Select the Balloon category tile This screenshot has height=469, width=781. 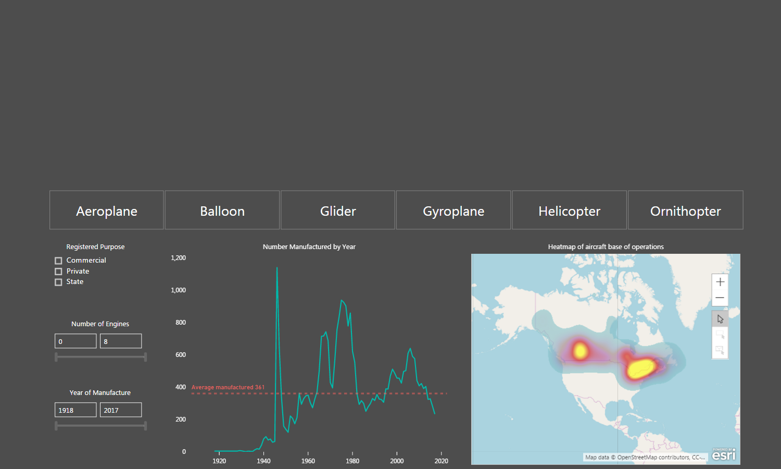pos(222,210)
